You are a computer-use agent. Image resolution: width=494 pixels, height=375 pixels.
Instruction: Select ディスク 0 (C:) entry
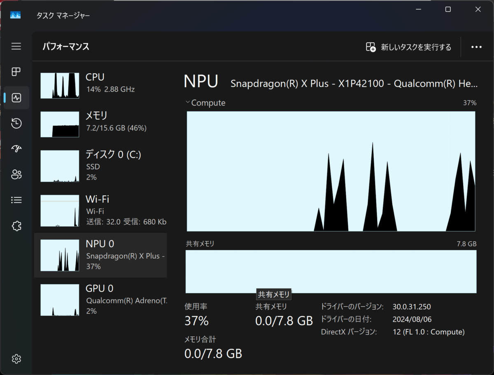tap(100, 166)
